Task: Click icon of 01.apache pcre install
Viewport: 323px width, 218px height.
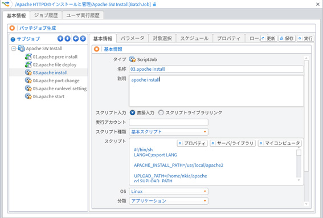Action: [28, 56]
